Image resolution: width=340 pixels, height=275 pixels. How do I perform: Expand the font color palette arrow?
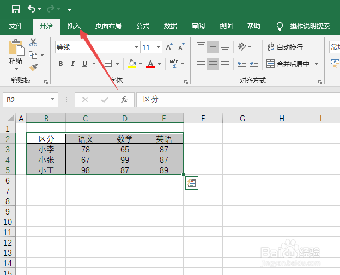[x=159, y=64]
